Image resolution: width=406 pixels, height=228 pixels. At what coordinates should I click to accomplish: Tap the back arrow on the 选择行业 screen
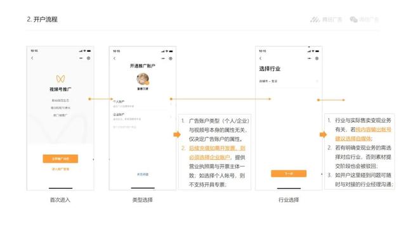[x=261, y=58]
